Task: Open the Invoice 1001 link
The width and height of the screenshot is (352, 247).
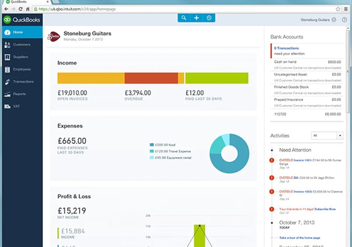Action: tap(302, 160)
